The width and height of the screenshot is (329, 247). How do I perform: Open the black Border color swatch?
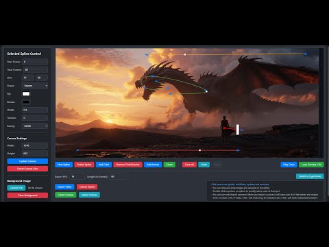click(x=26, y=102)
